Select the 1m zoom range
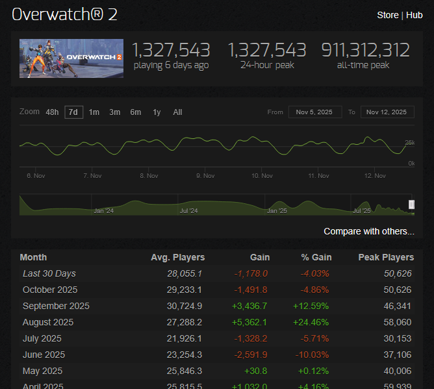This screenshot has width=434, height=389. pyautogui.click(x=94, y=112)
